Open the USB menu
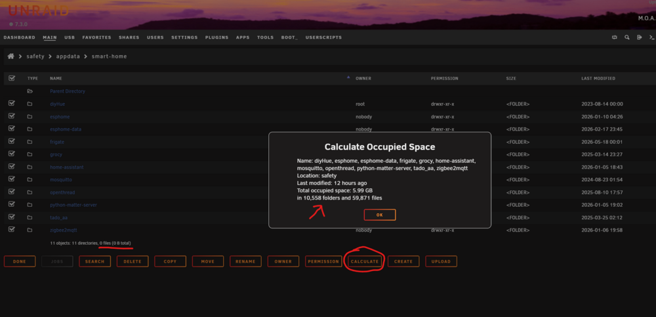Viewport: 656px width, 317px height. tap(70, 37)
